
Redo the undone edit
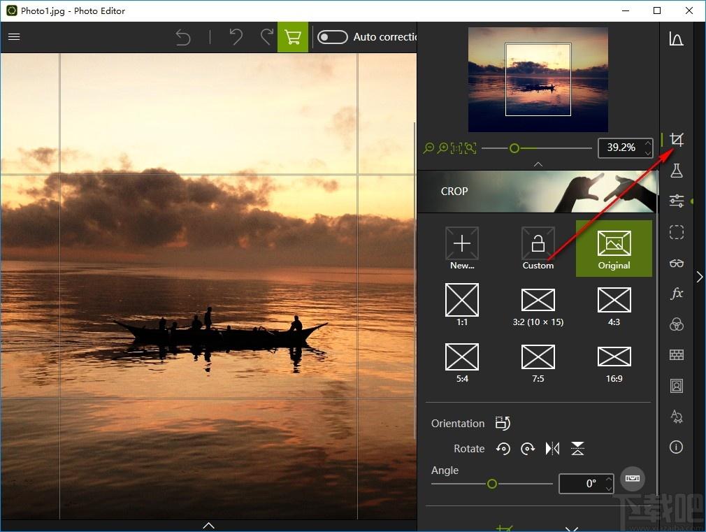[x=267, y=36]
